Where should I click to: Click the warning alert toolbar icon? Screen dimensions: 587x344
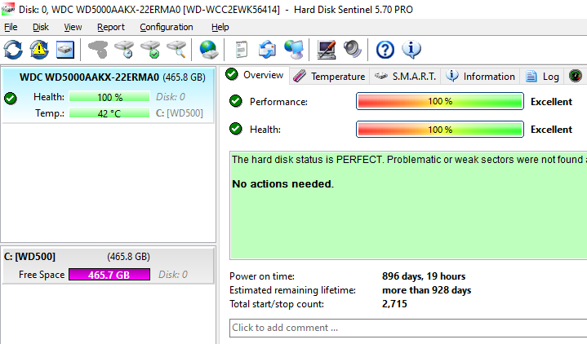(39, 50)
